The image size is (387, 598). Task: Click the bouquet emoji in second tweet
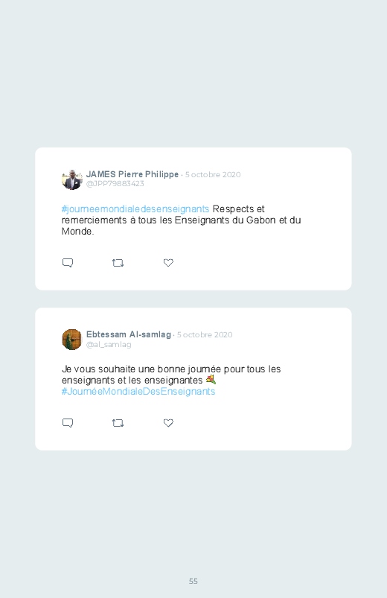pos(211,380)
